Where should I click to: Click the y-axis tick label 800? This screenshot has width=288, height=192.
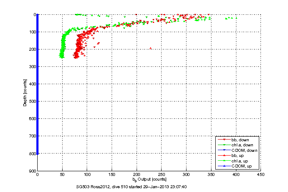click(32, 154)
